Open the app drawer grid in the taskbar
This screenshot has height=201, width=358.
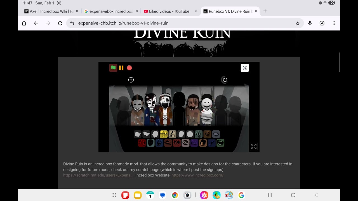[114, 195]
